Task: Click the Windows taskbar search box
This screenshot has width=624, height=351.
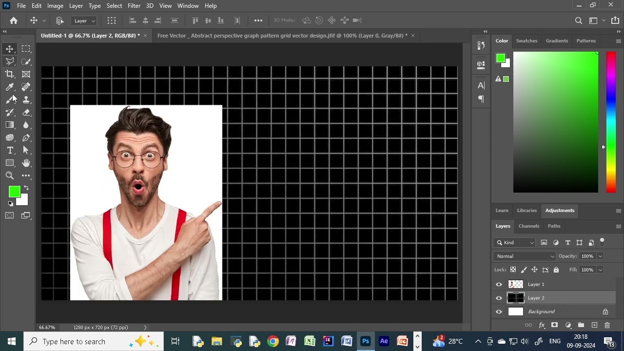Action: point(94,341)
